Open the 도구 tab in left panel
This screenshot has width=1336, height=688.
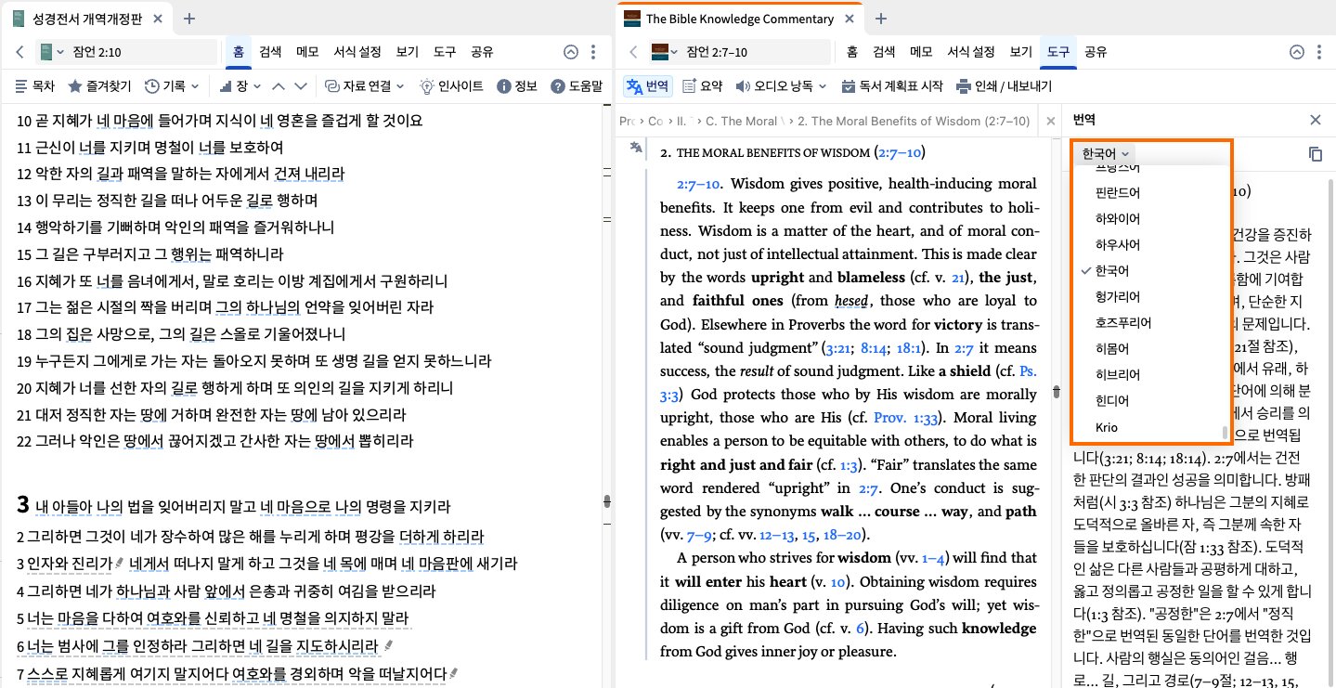tap(444, 52)
